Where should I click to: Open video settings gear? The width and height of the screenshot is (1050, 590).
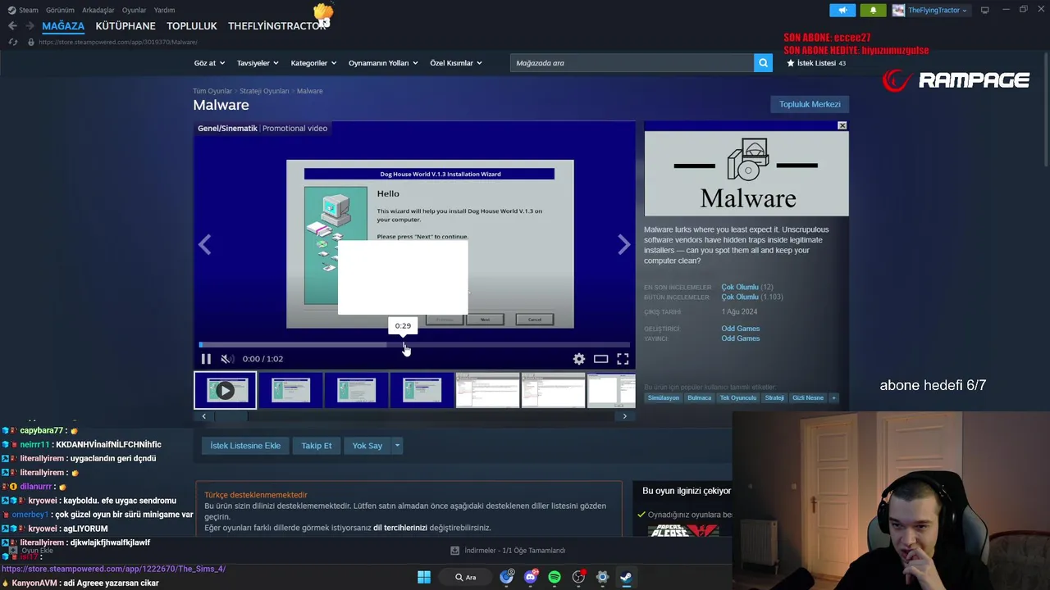click(579, 359)
